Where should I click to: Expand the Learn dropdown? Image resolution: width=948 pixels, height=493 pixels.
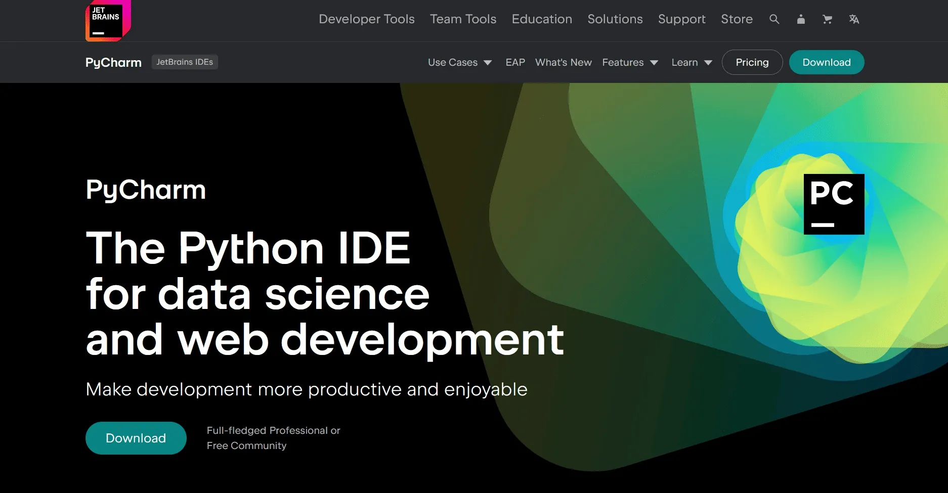tap(691, 62)
